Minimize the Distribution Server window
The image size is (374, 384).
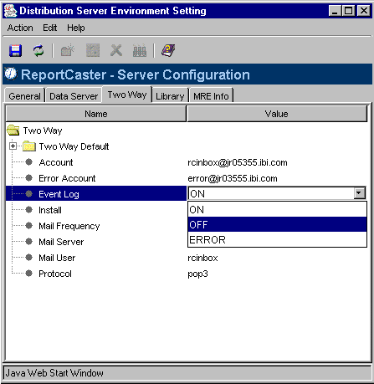tap(335, 11)
